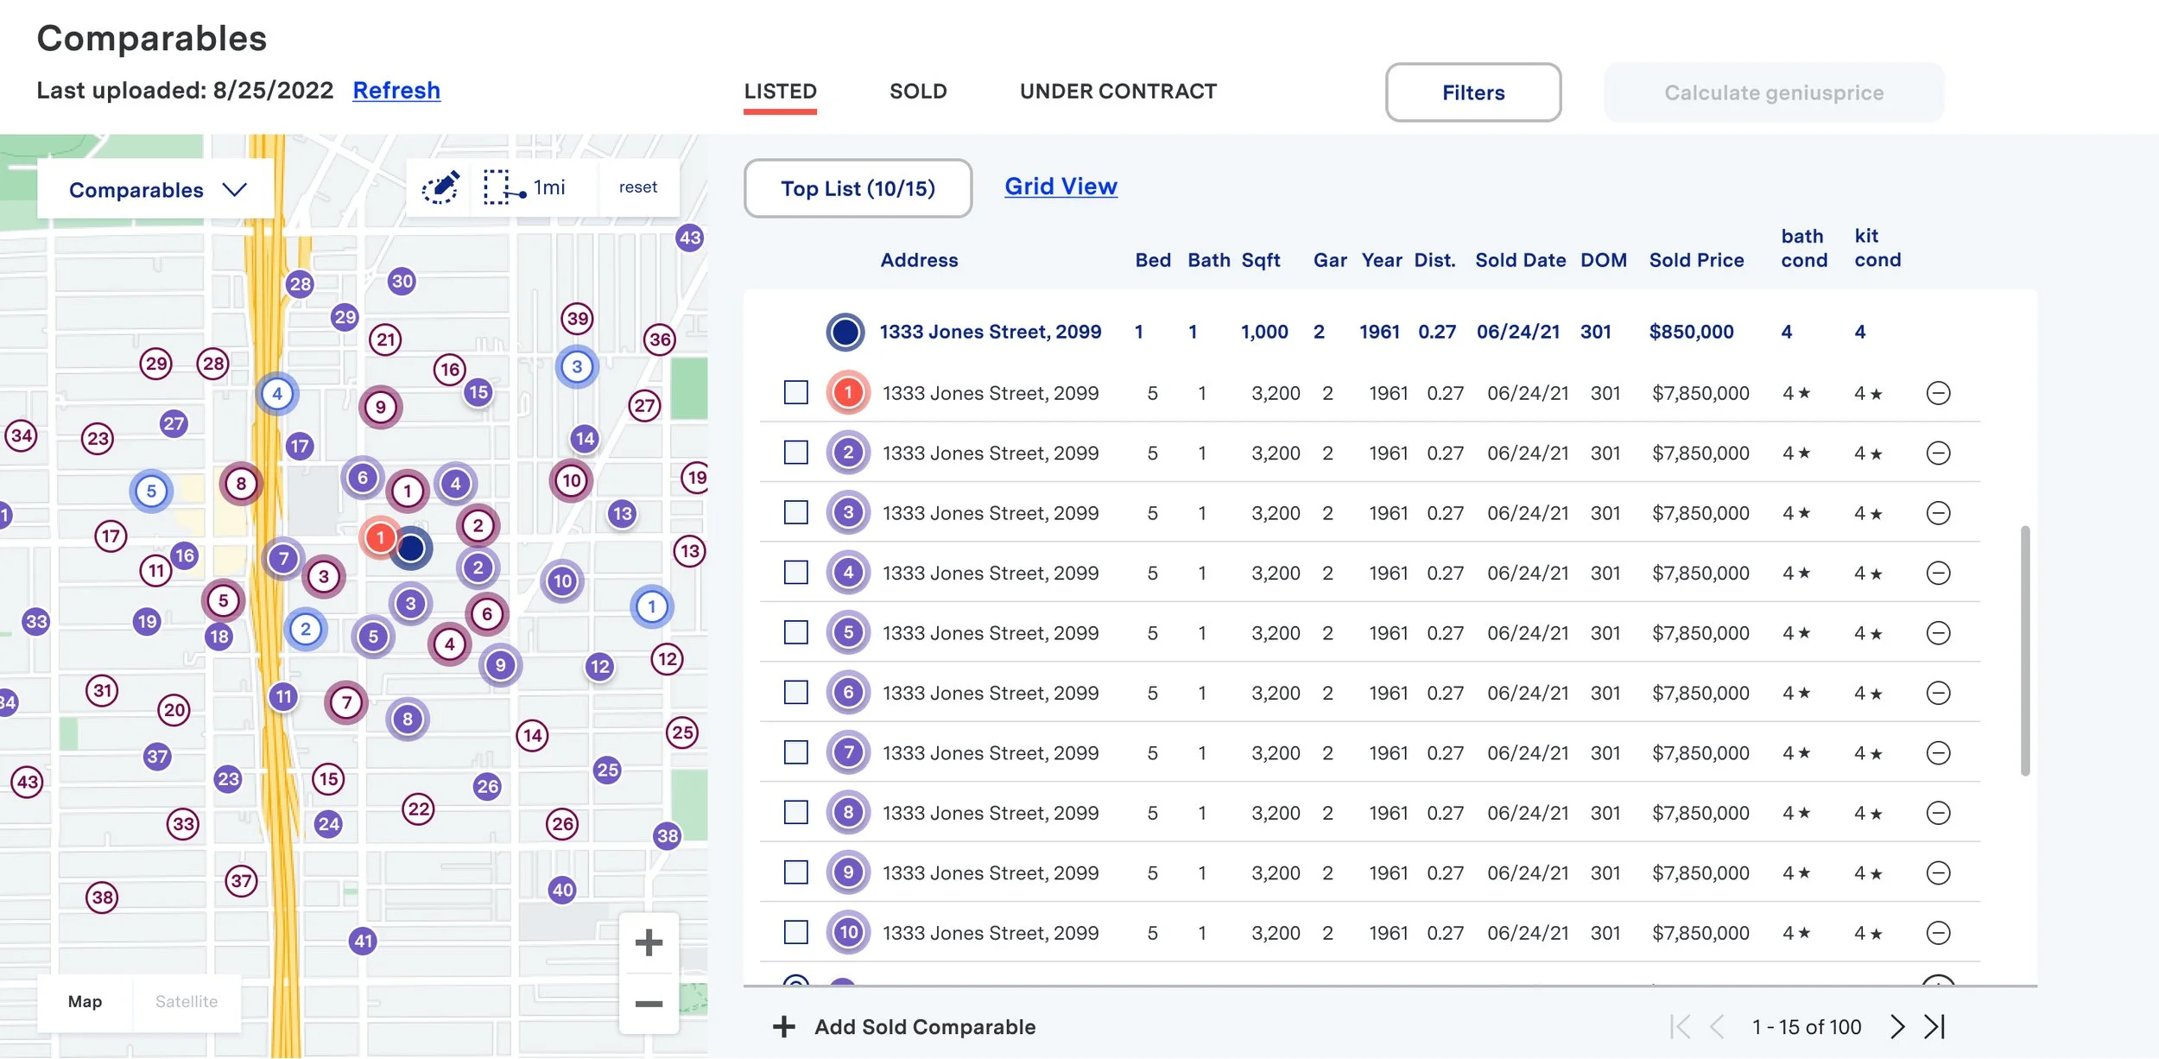
Task: Remove comparable row 1 with minus icon
Action: 1938,394
